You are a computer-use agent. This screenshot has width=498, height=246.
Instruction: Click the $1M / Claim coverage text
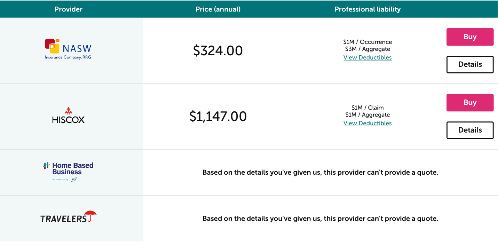[x=367, y=108]
